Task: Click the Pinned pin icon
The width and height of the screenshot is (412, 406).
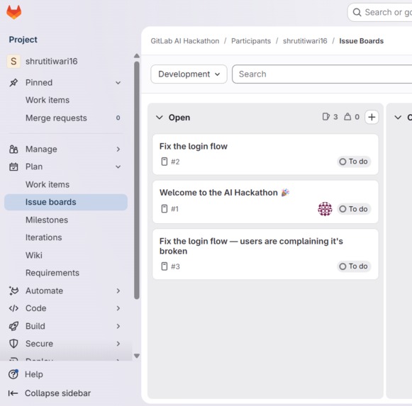Action: (13, 82)
